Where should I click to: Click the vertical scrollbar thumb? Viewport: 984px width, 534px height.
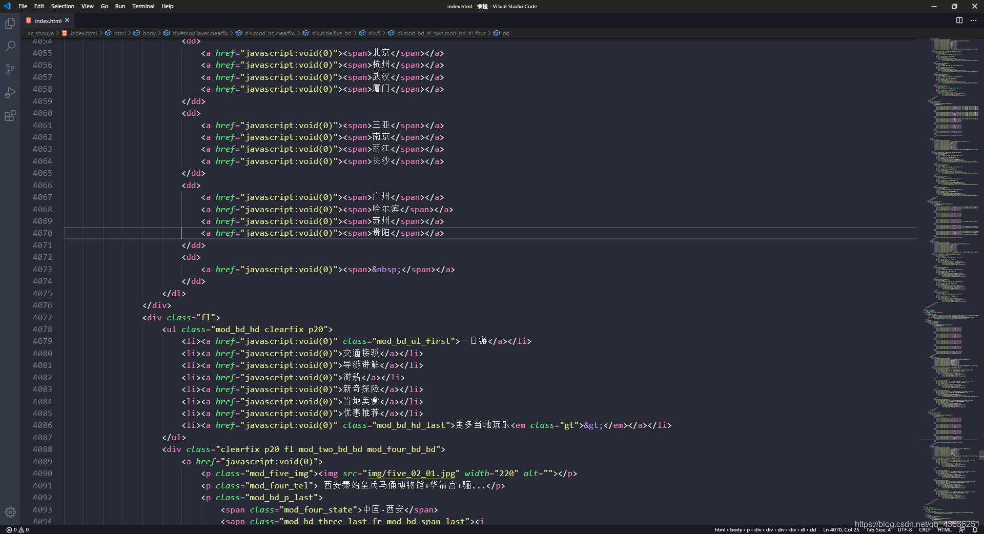click(x=981, y=455)
